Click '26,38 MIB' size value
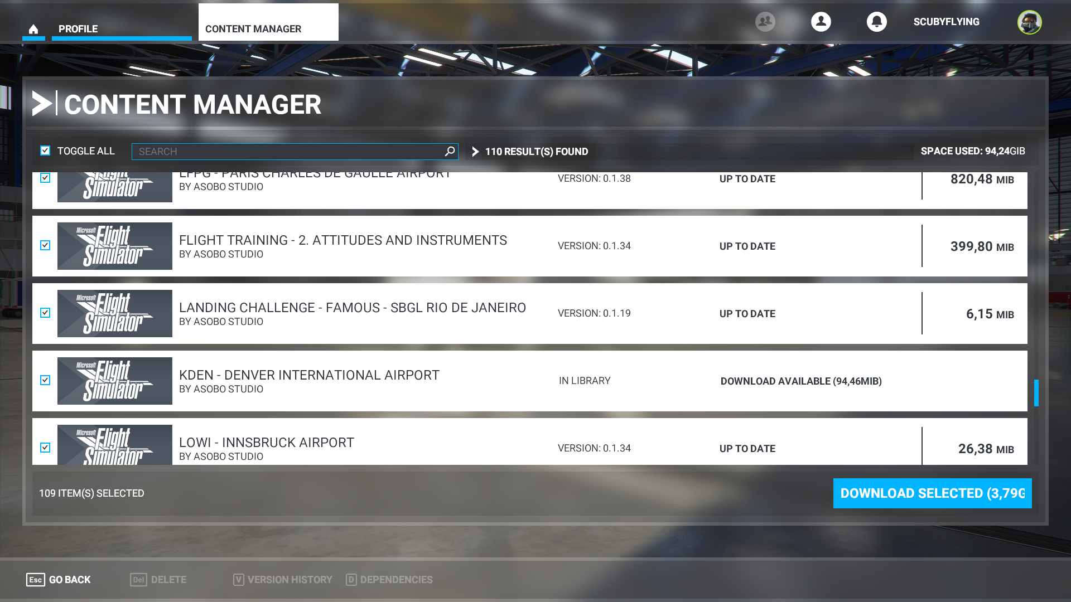Viewport: 1071px width, 602px height. (x=986, y=449)
